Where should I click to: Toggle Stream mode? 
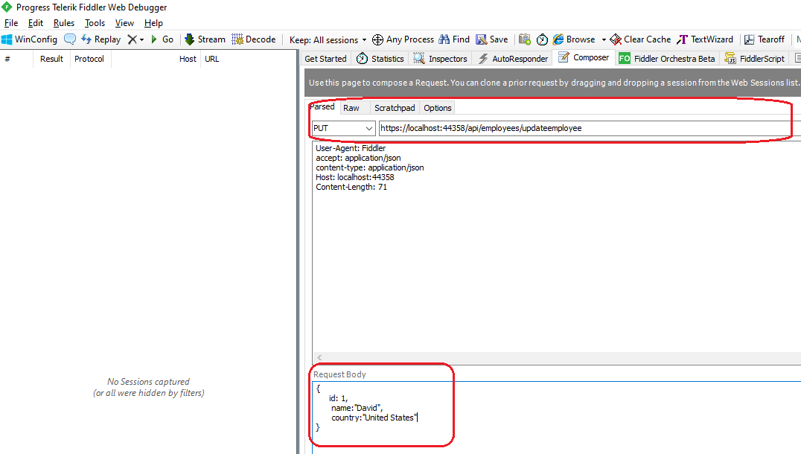coord(205,39)
